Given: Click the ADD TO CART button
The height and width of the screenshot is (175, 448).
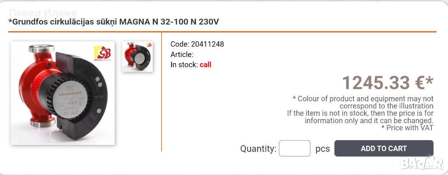Looking at the screenshot, I should (x=384, y=148).
